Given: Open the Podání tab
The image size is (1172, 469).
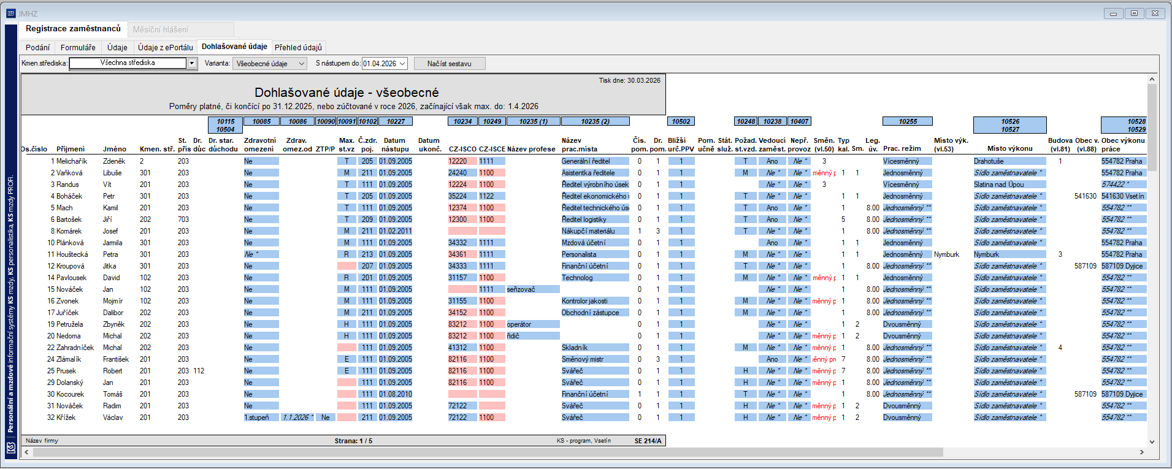Looking at the screenshot, I should click(38, 47).
